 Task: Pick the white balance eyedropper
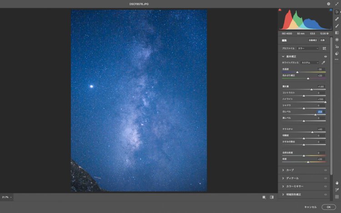click(324, 62)
